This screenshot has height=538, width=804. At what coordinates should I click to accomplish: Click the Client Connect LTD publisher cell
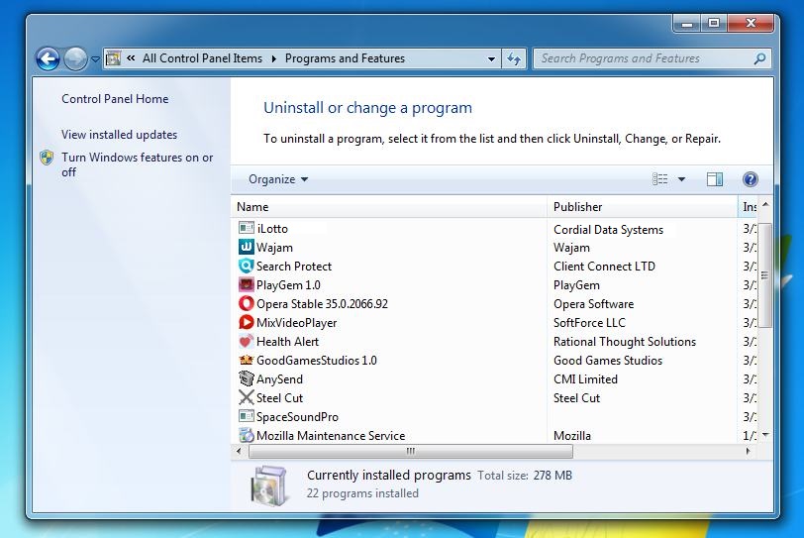click(604, 267)
